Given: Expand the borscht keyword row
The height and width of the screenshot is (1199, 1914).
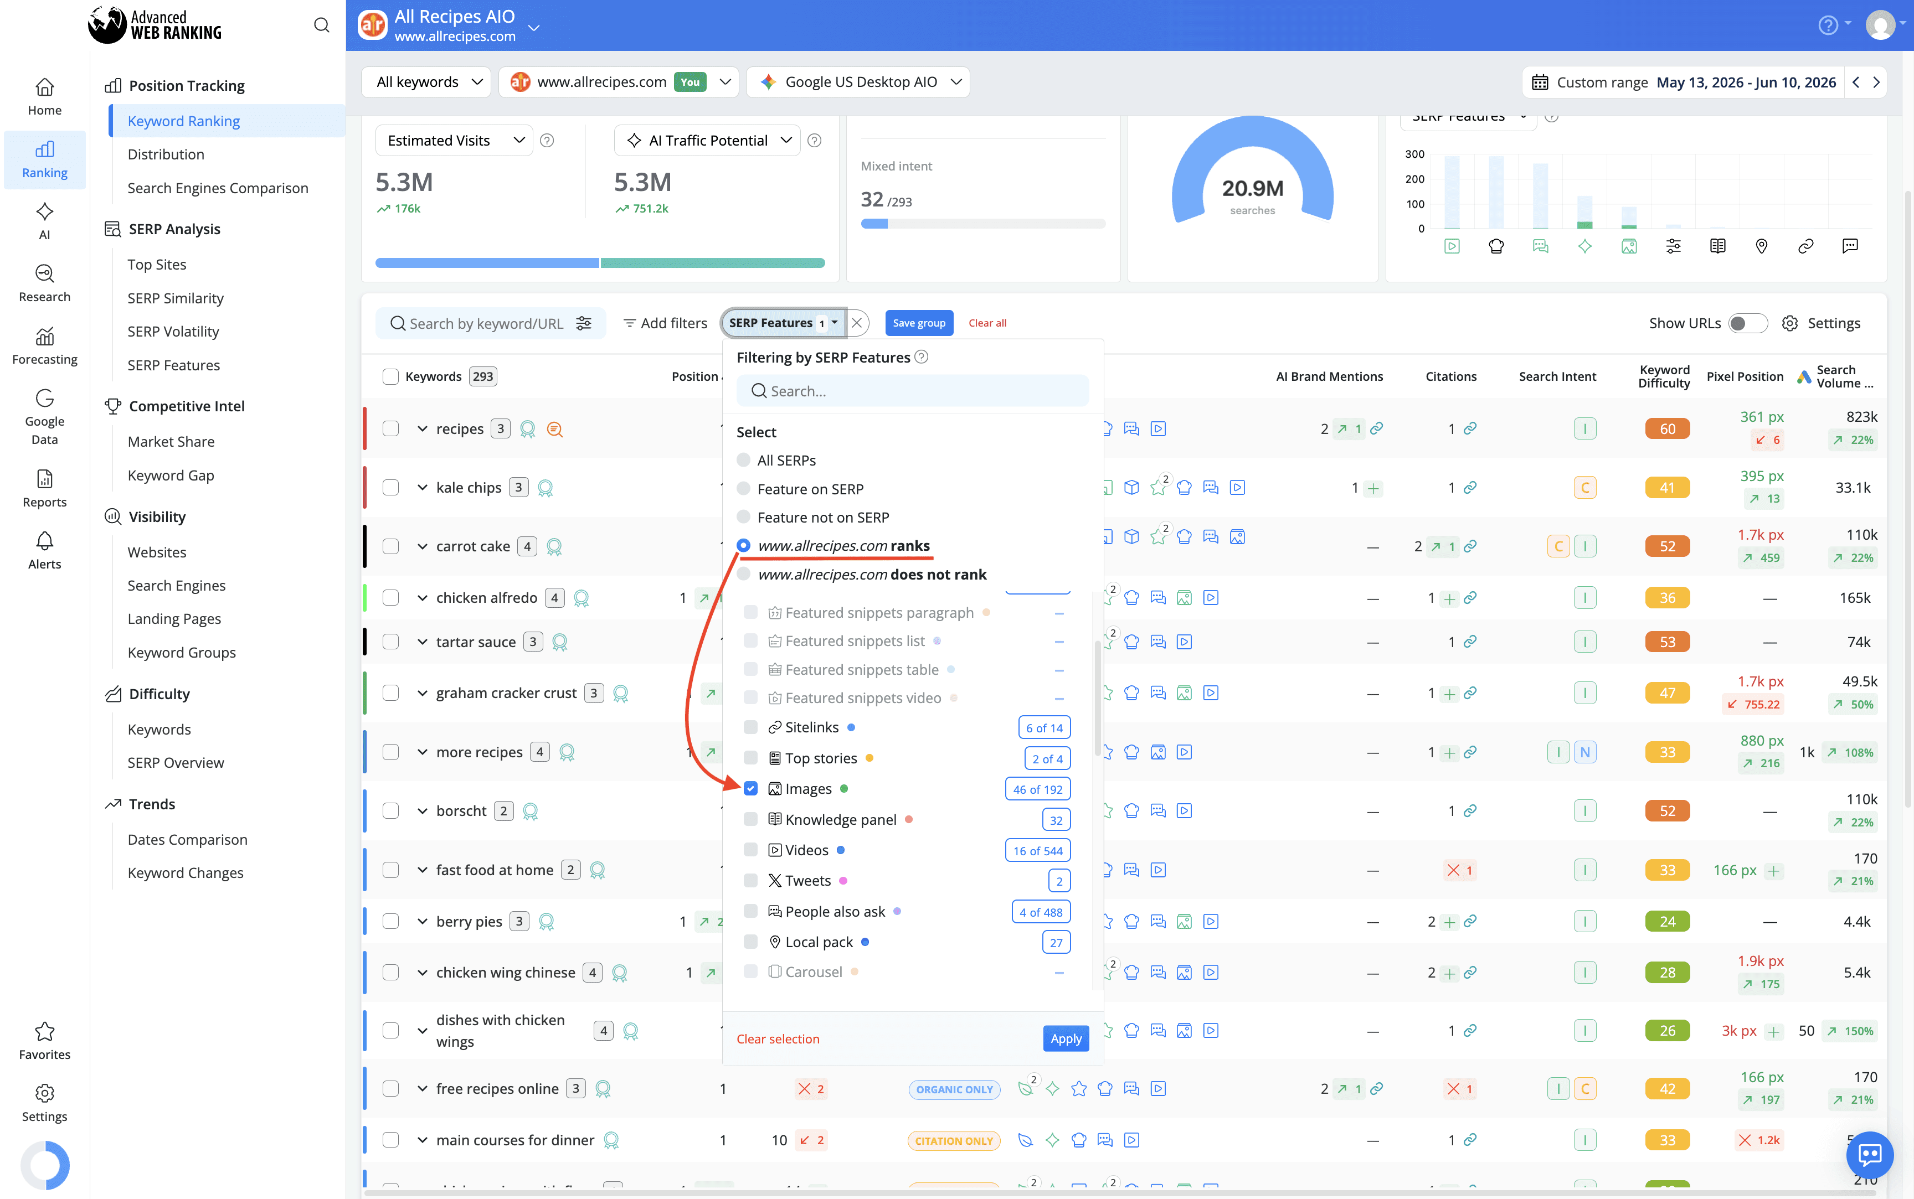Looking at the screenshot, I should pyautogui.click(x=422, y=810).
